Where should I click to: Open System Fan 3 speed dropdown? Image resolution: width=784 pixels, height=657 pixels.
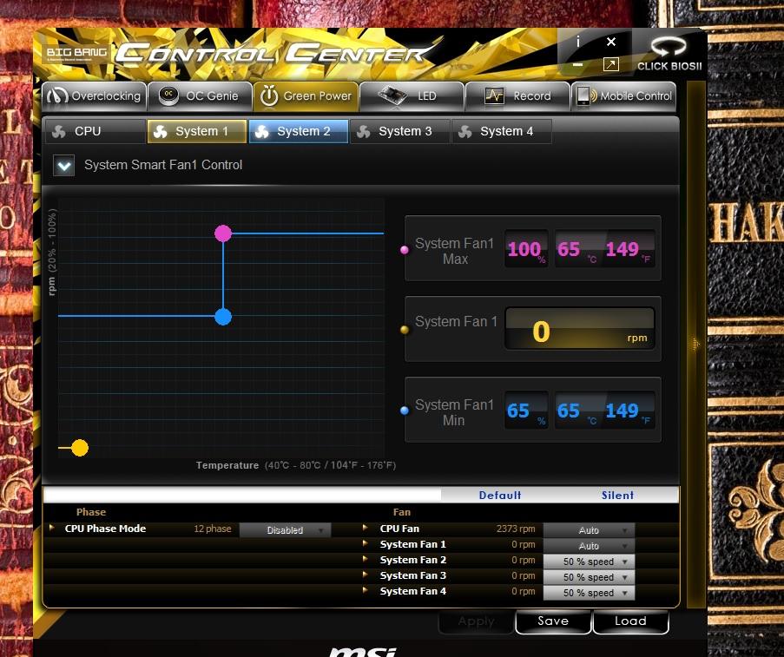click(x=589, y=577)
